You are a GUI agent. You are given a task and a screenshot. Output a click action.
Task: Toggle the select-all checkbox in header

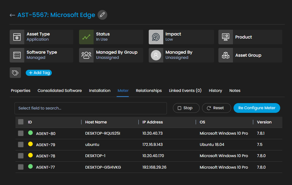coord(21,122)
